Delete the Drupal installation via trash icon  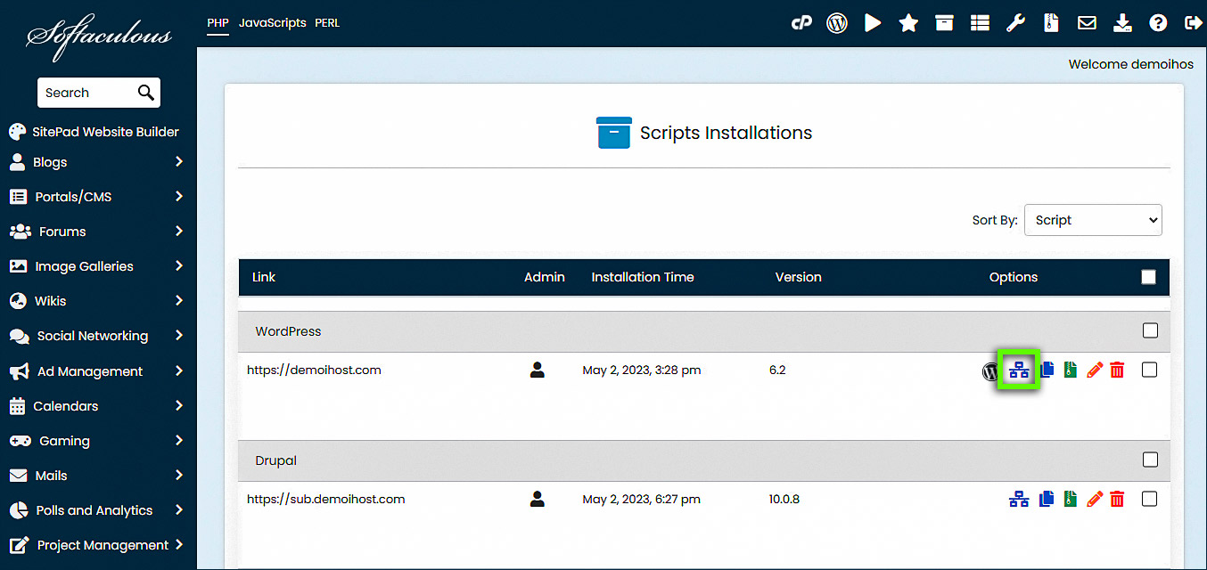(1118, 499)
